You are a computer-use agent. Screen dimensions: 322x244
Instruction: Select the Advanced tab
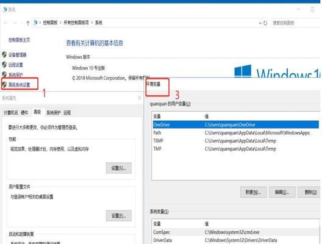click(x=37, y=112)
